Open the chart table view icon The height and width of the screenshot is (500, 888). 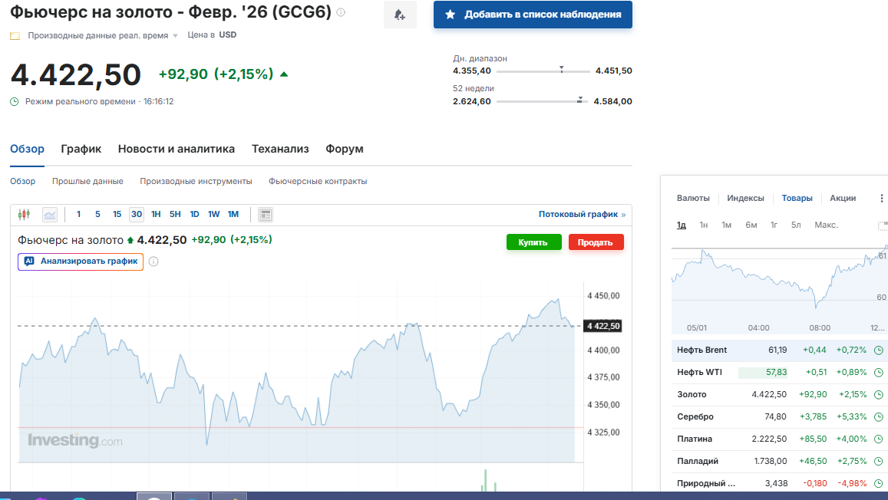pos(266,215)
